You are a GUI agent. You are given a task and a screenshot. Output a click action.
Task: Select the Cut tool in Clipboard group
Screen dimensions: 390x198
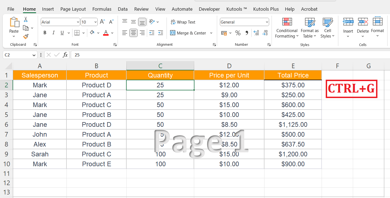pyautogui.click(x=26, y=19)
